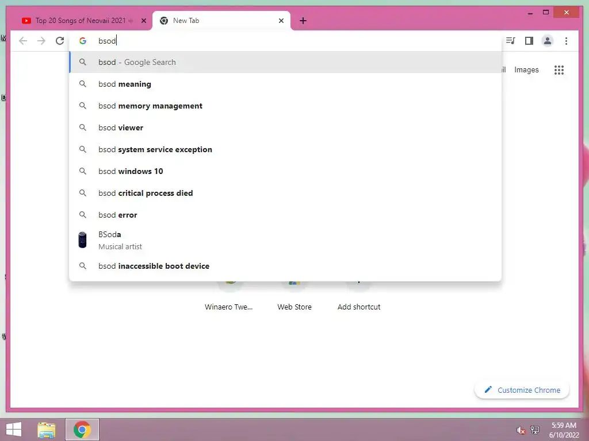Select 'bsod inaccessible boot device' suggestion

tap(285, 266)
